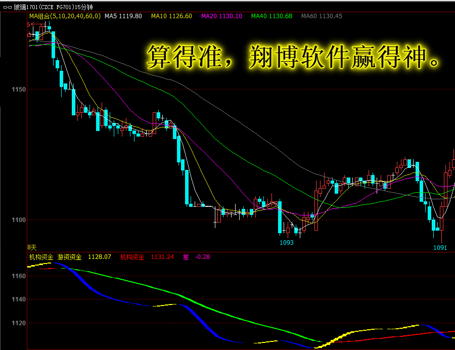
Task: Click the magenta "差" label
Action: (x=186, y=257)
